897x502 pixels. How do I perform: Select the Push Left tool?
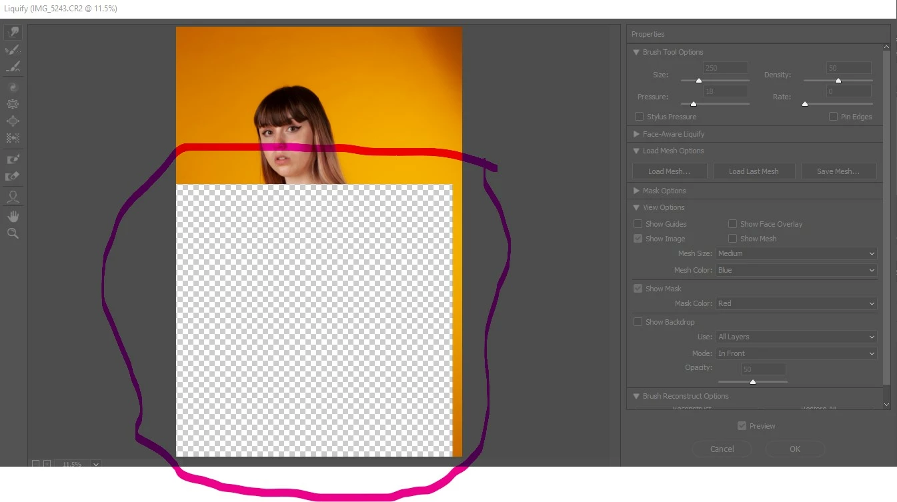[13, 138]
